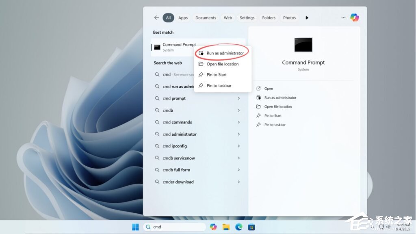Open Copilot from the search window top-right icon
Viewport: 416px width, 234px height.
point(354,17)
